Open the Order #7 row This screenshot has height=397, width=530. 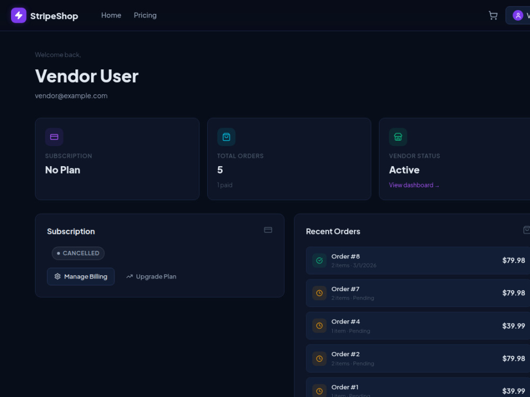[x=418, y=293]
